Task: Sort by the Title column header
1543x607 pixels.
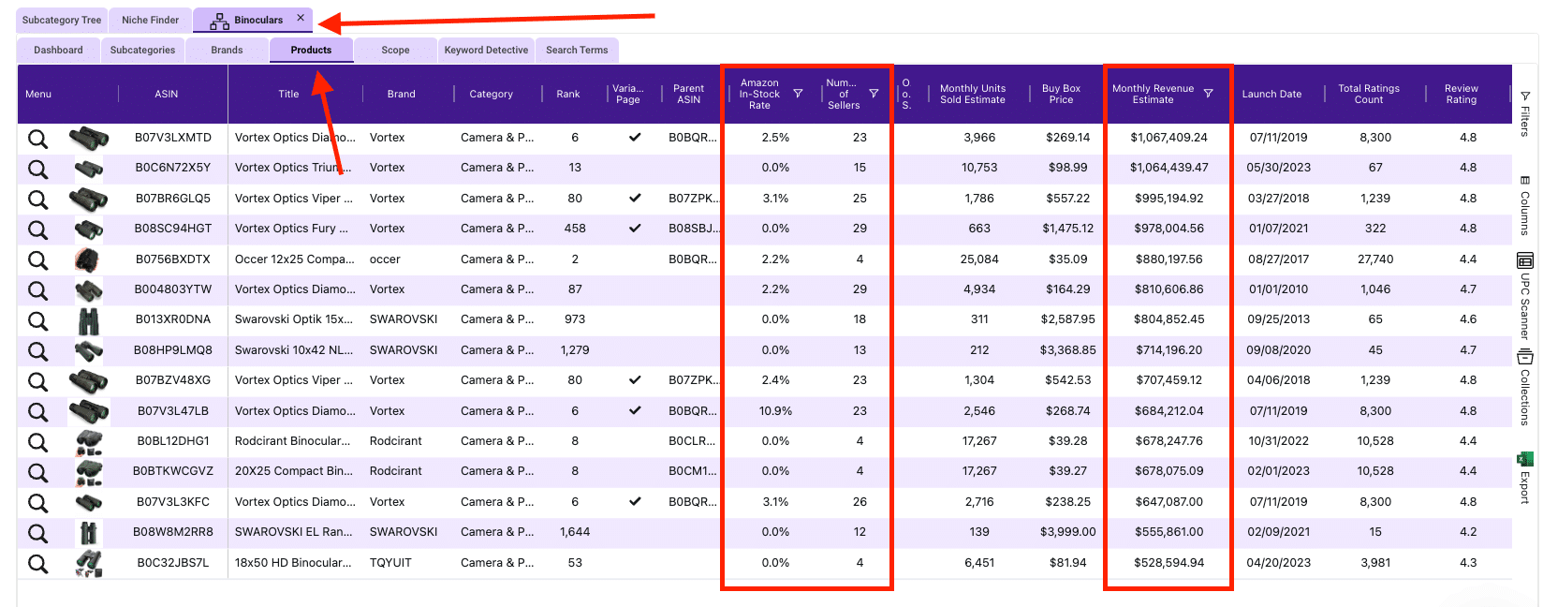Action: point(288,94)
